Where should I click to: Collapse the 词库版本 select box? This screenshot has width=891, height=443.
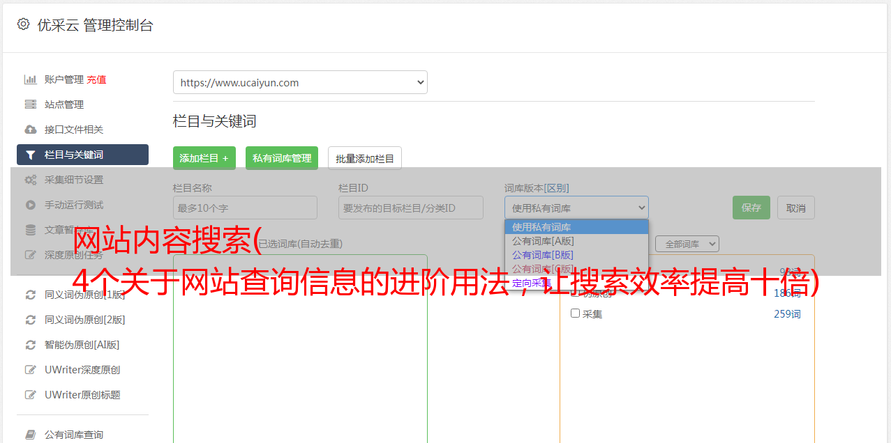pyautogui.click(x=576, y=208)
